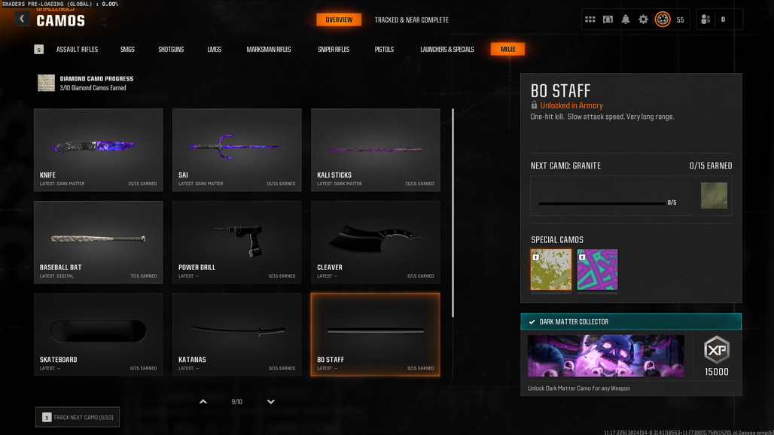Open notifications bell icon

(x=626, y=20)
